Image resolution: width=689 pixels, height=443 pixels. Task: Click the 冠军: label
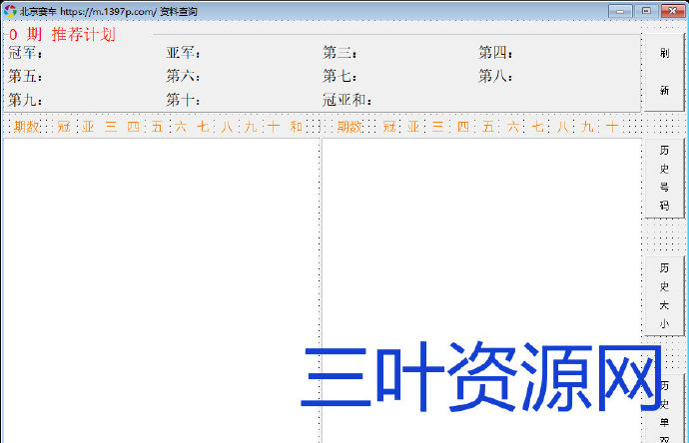click(26, 53)
